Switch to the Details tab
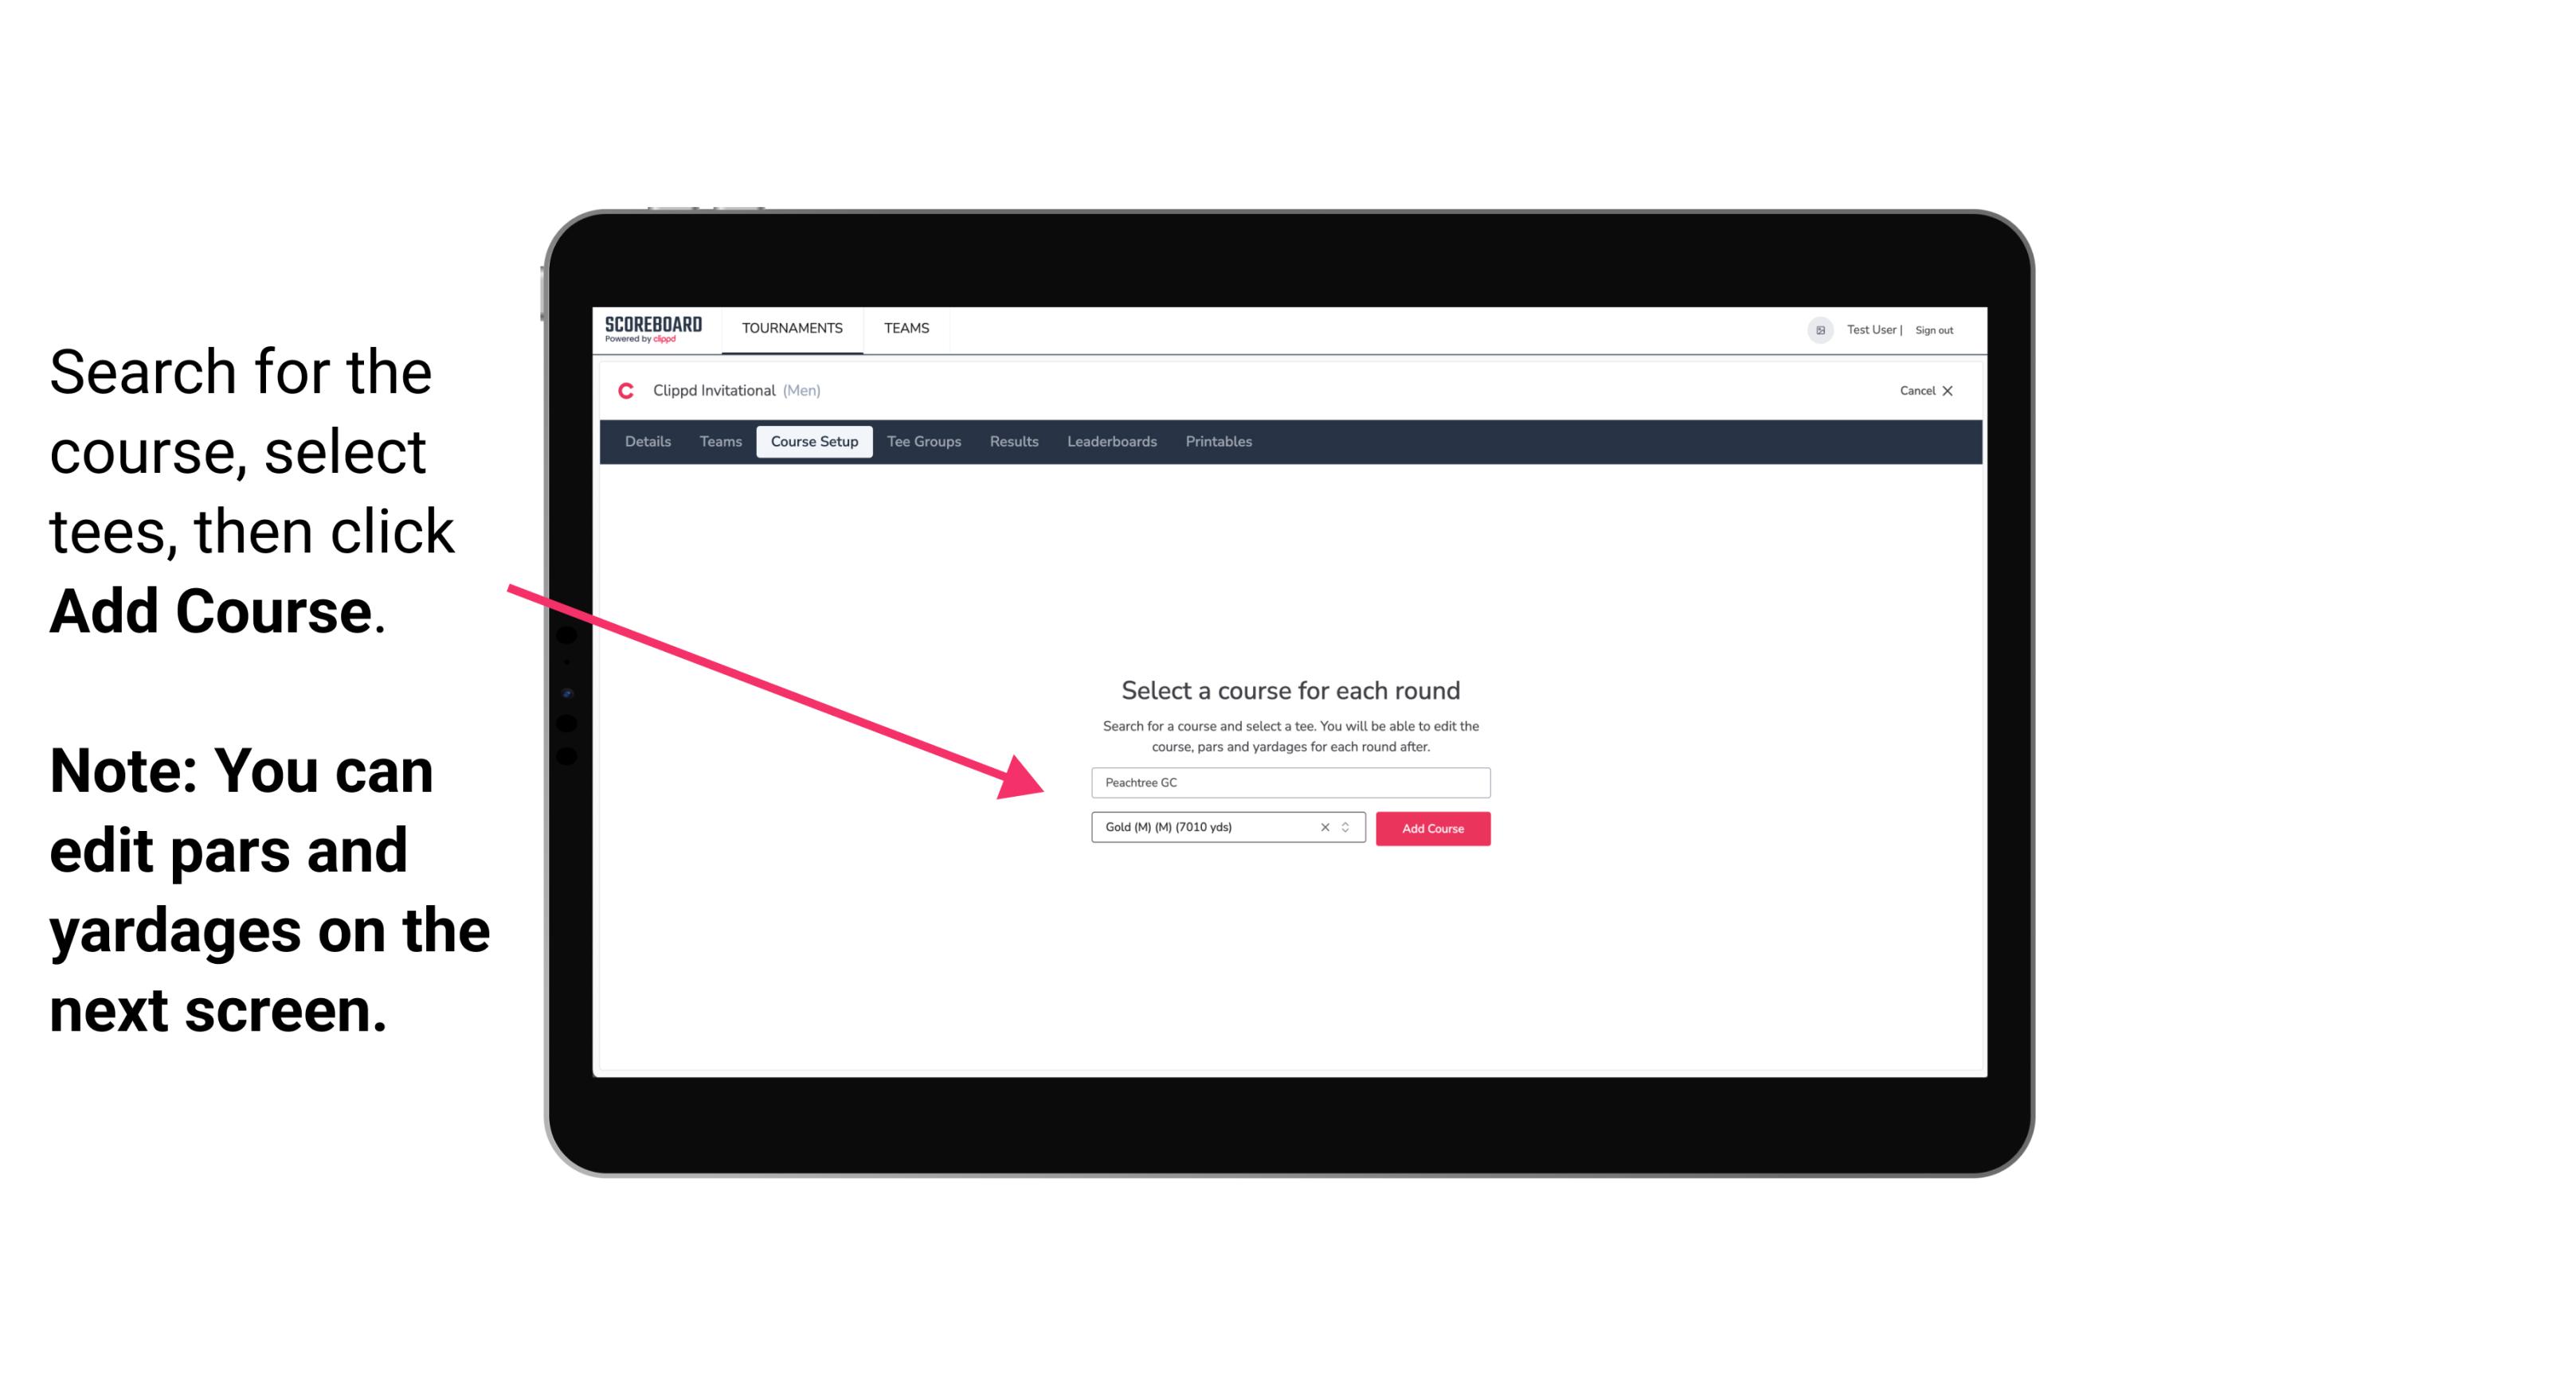This screenshot has height=1385, width=2576. [645, 442]
